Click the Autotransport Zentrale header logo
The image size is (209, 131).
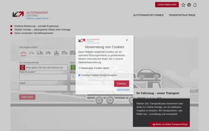coord(30,15)
